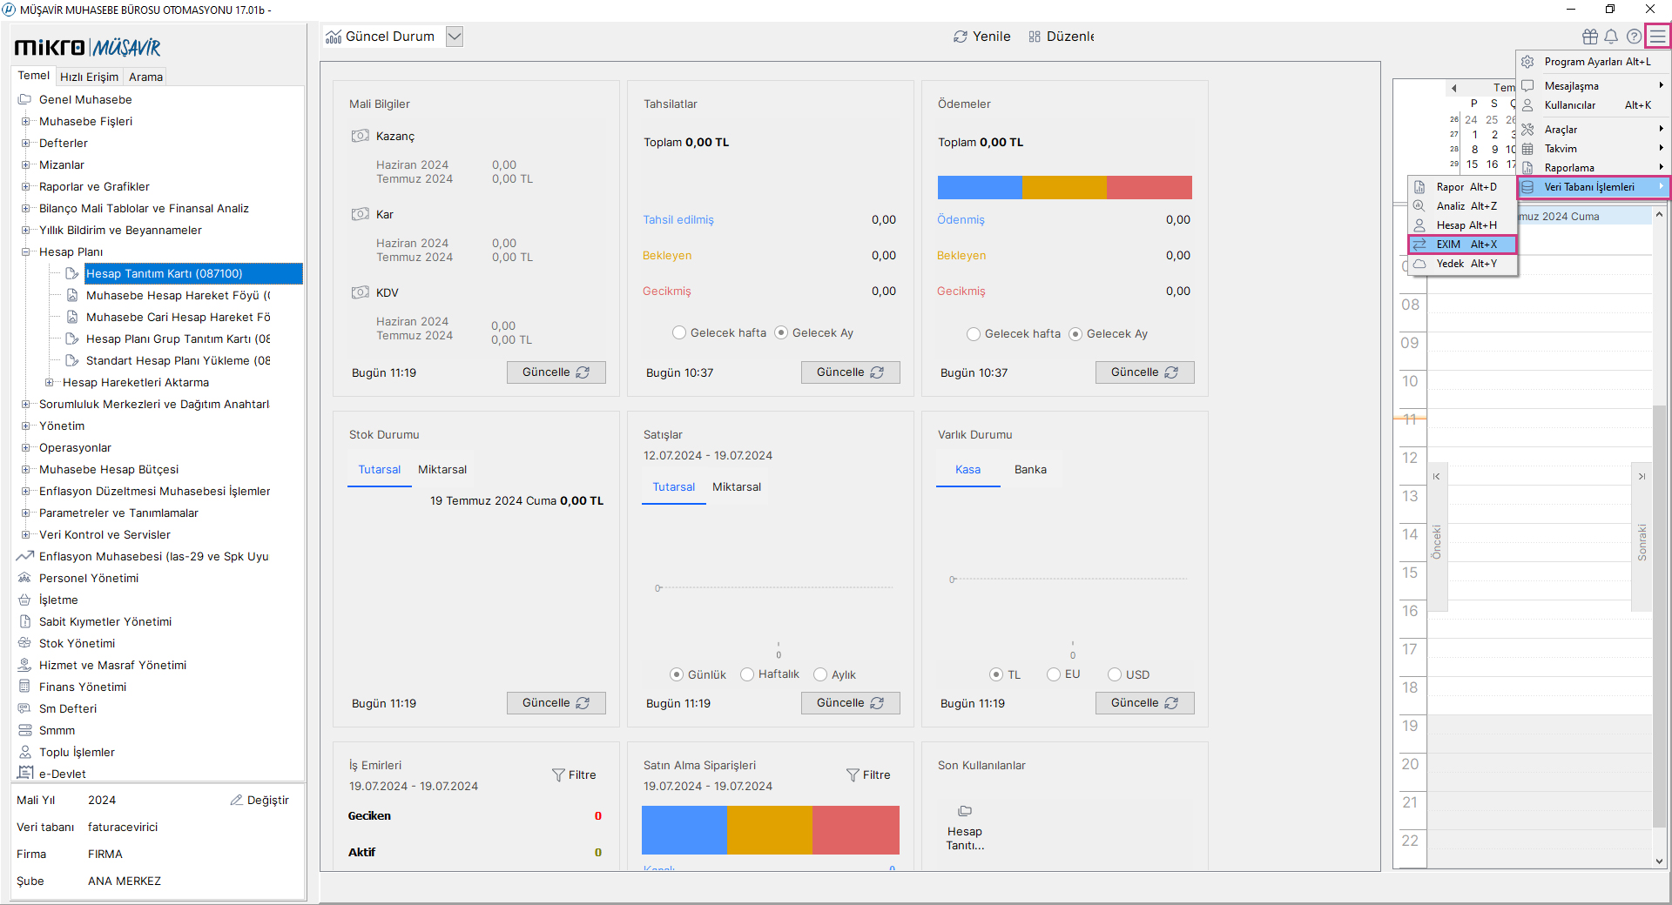Select Gelecek hafta in Tahsilatlar
The image size is (1672, 905).
click(x=679, y=332)
